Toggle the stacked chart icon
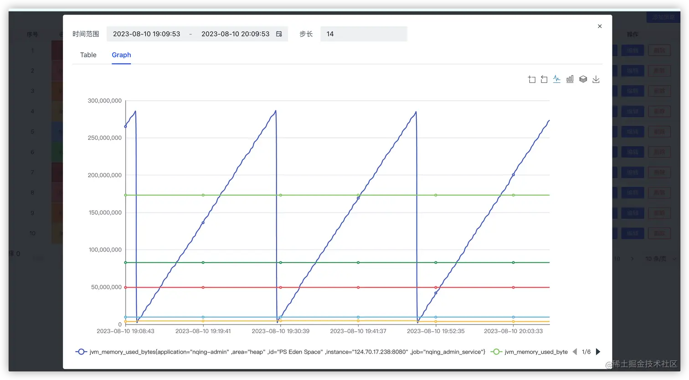This screenshot has height=380, width=689. coord(583,79)
